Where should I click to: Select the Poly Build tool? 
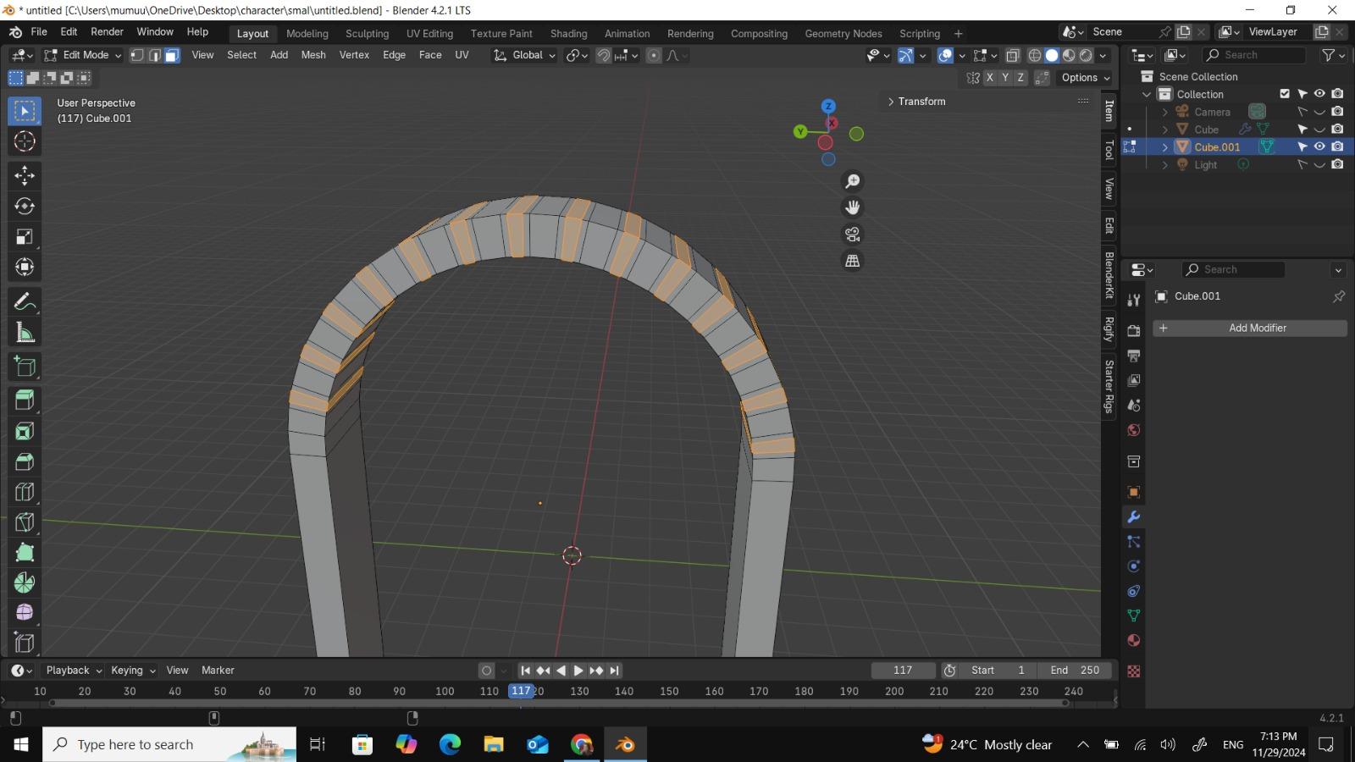tap(25, 553)
